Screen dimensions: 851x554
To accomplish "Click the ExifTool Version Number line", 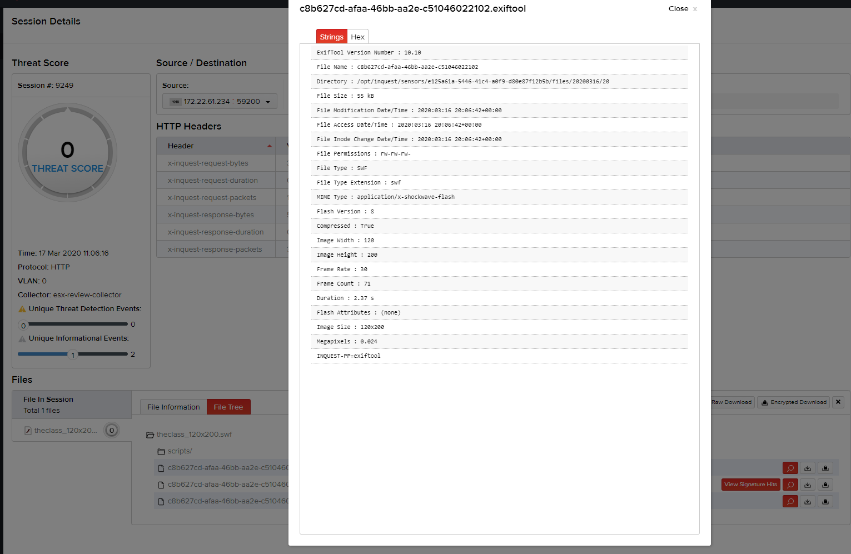I will pyautogui.click(x=500, y=53).
